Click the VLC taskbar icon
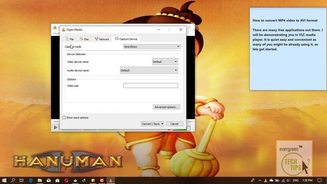Viewport: 327px width, 184px height. pyautogui.click(x=111, y=180)
